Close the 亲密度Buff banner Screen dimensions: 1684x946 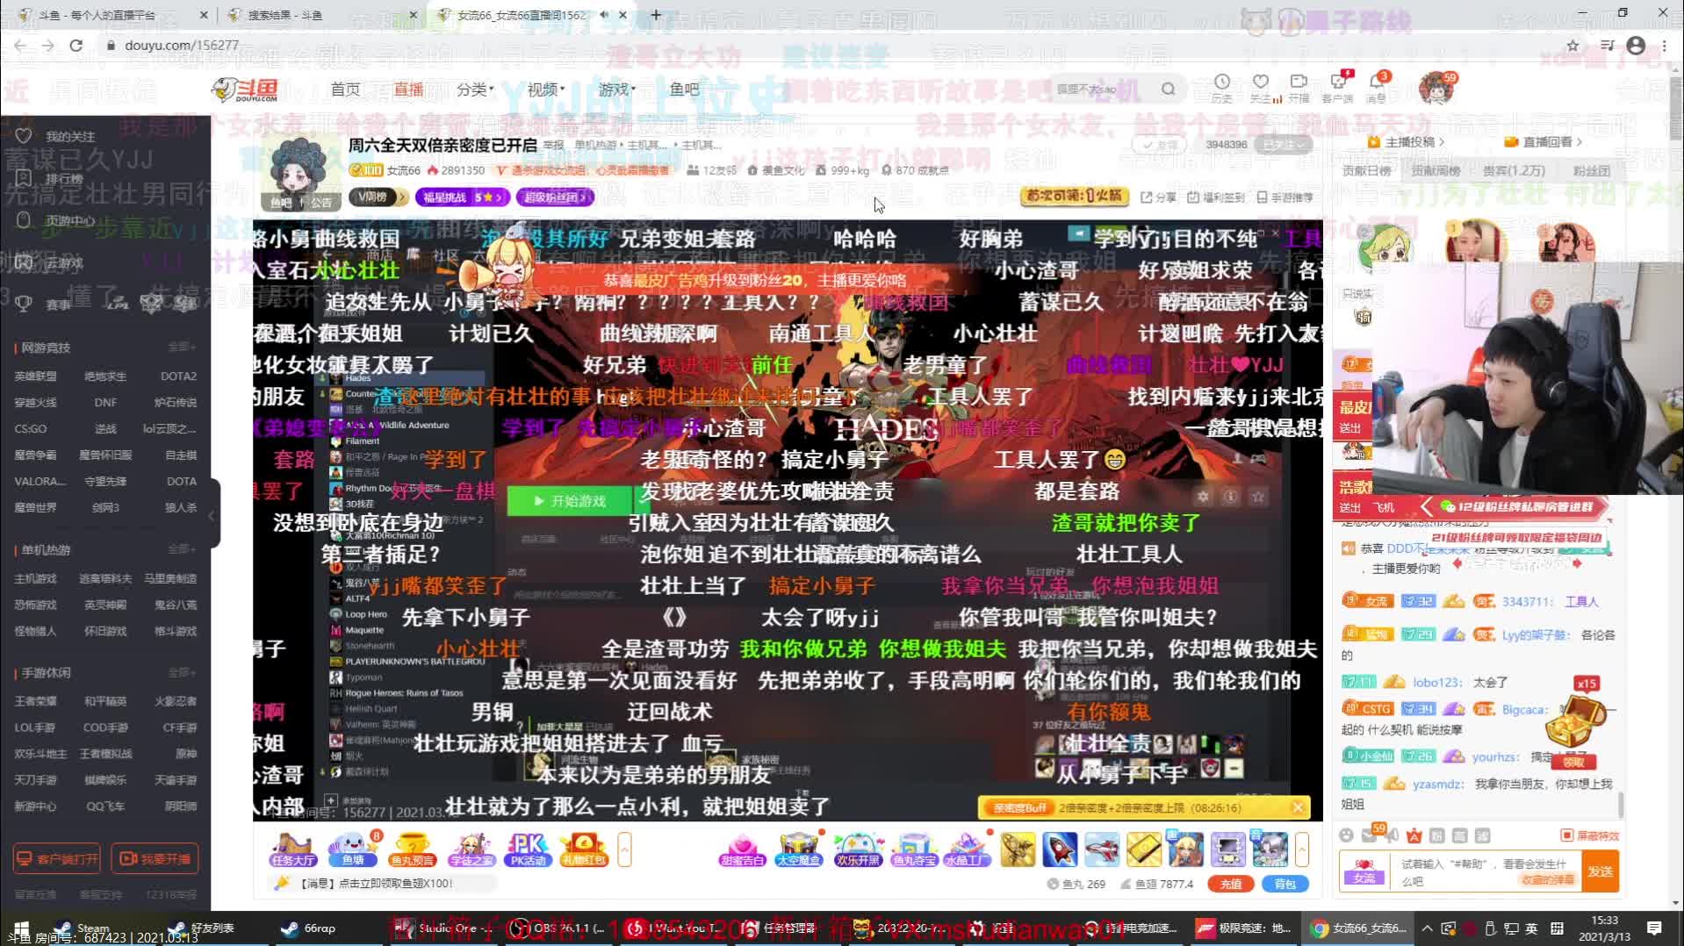(1299, 807)
